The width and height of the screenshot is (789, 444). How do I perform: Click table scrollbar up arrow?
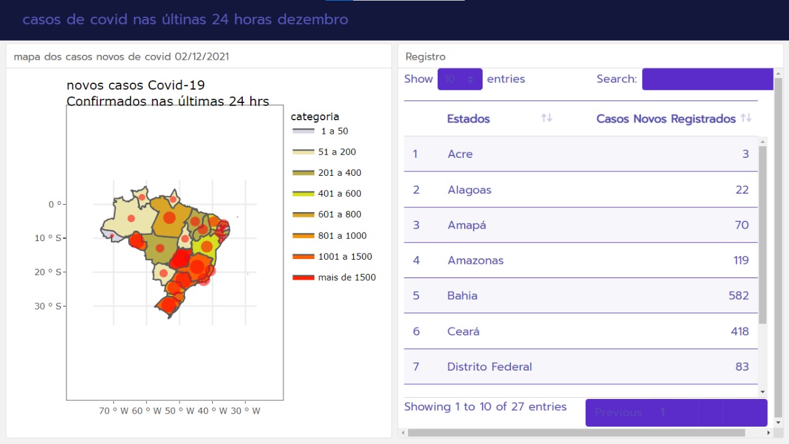(x=762, y=141)
